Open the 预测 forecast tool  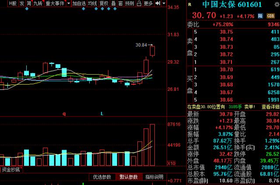[x=129, y=3]
